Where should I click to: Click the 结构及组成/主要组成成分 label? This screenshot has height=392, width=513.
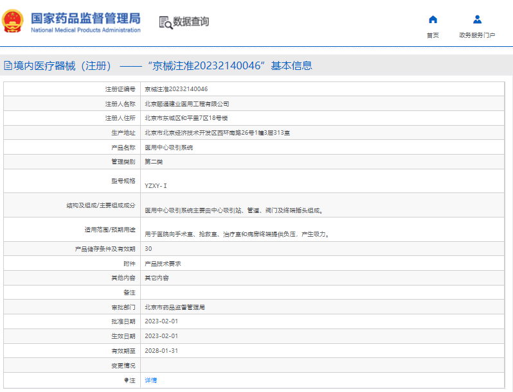(101, 206)
